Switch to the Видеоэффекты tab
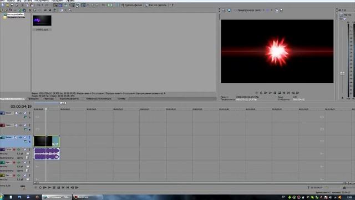Screen dimensions: 355x200 tap(69, 99)
